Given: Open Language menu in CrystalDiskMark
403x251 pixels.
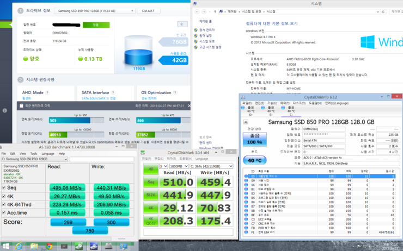Looking at the screenshot, I should pyautogui.click(x=201, y=159).
